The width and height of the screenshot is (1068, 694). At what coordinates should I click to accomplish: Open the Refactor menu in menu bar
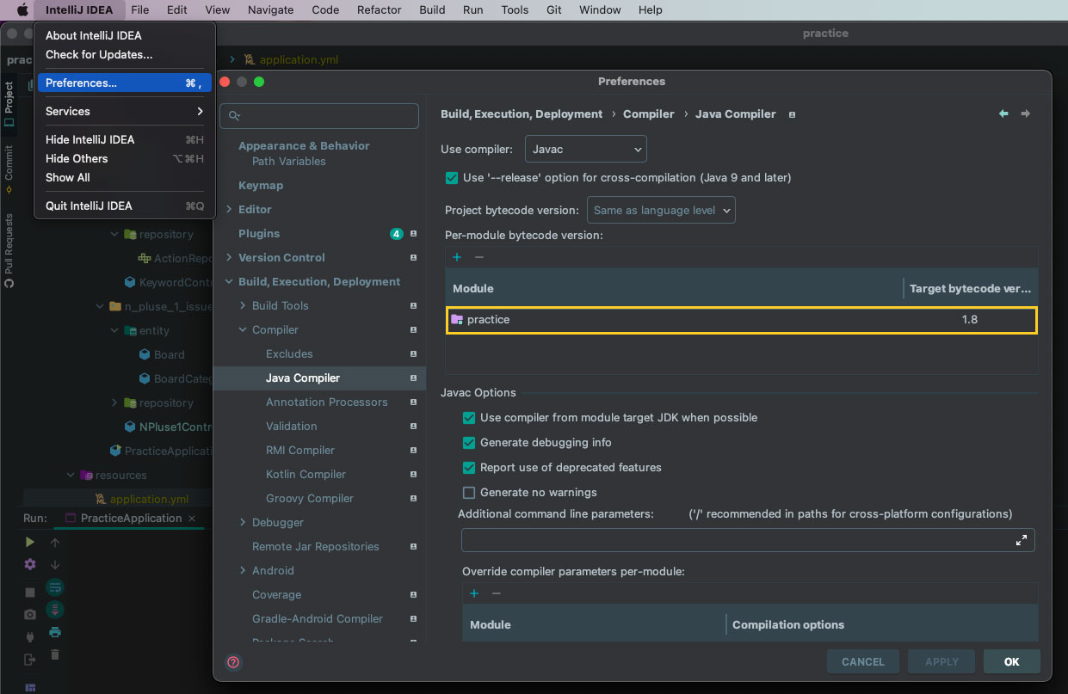379,9
